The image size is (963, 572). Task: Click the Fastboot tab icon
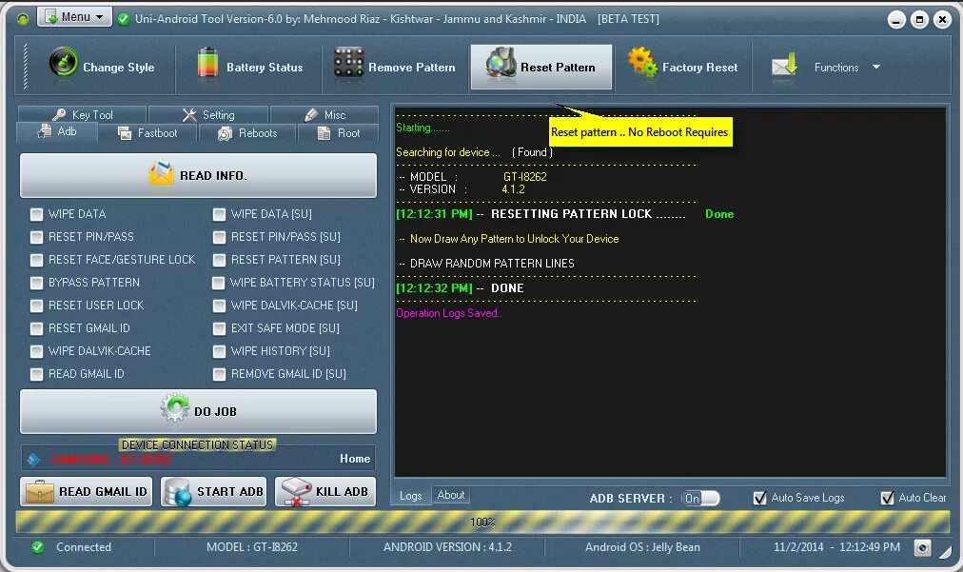pos(125,133)
